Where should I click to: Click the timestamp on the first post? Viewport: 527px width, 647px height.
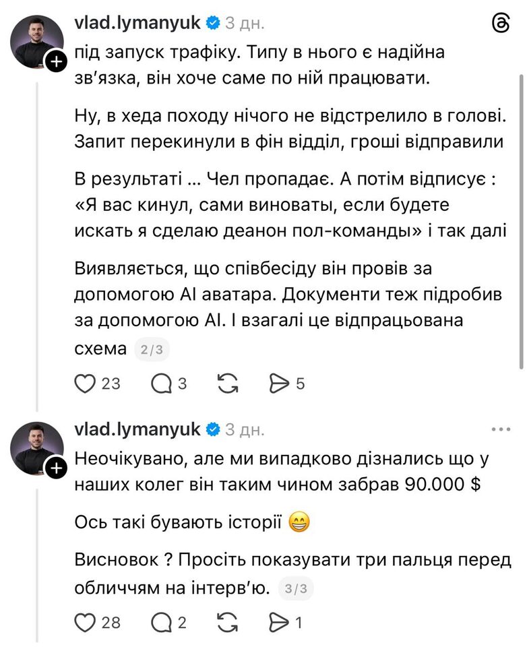[x=245, y=24]
